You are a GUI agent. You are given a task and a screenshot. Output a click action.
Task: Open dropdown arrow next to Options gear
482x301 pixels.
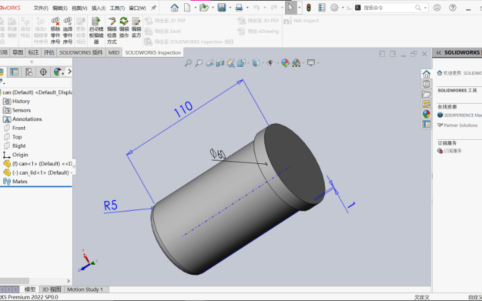pyautogui.click(x=343, y=7)
